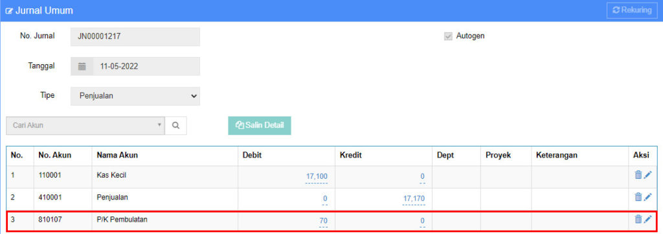Open the Cari Akun account dropdown
This screenshot has width=663, height=234.
click(85, 126)
